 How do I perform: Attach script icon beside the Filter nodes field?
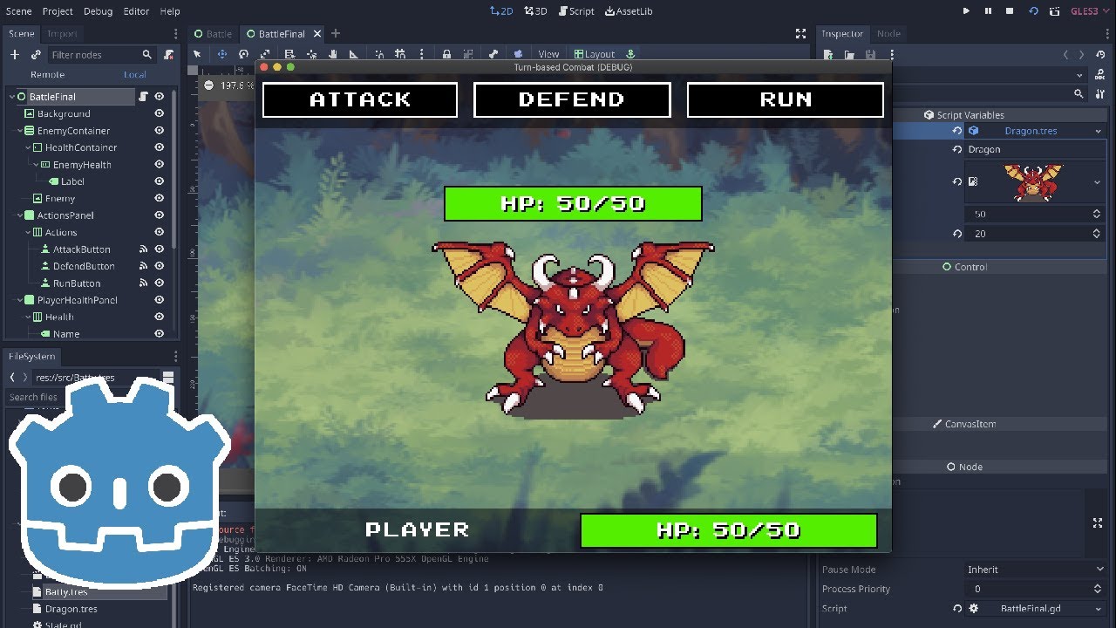[x=168, y=54]
